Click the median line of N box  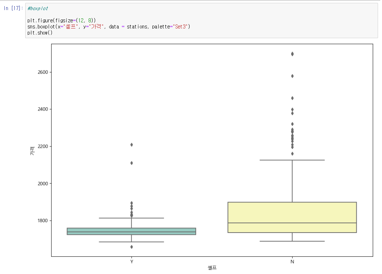point(292,223)
